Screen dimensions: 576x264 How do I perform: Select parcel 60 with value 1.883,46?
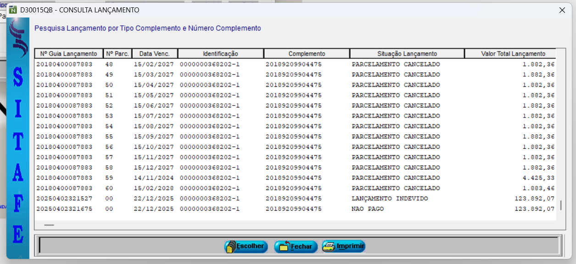pos(294,188)
